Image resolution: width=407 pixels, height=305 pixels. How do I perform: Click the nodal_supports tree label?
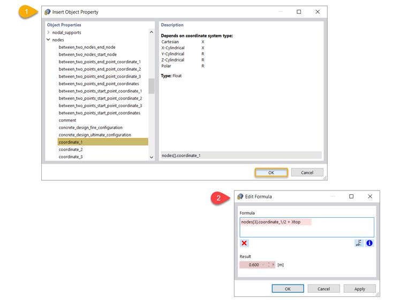click(67, 33)
